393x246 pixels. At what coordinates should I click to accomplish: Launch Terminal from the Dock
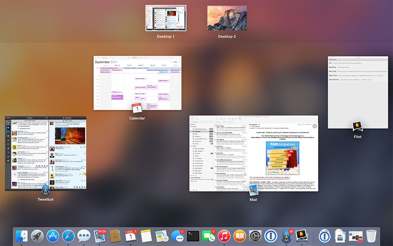[193, 236]
